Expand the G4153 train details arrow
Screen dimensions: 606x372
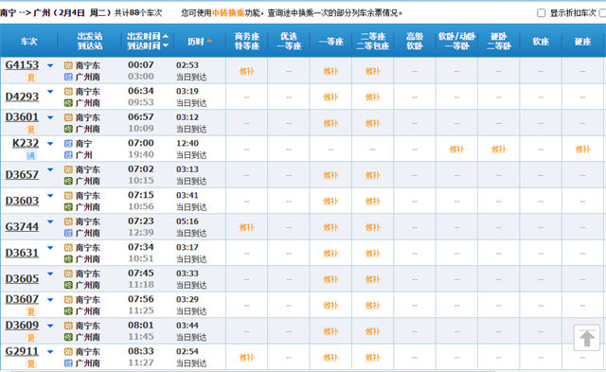(x=50, y=65)
